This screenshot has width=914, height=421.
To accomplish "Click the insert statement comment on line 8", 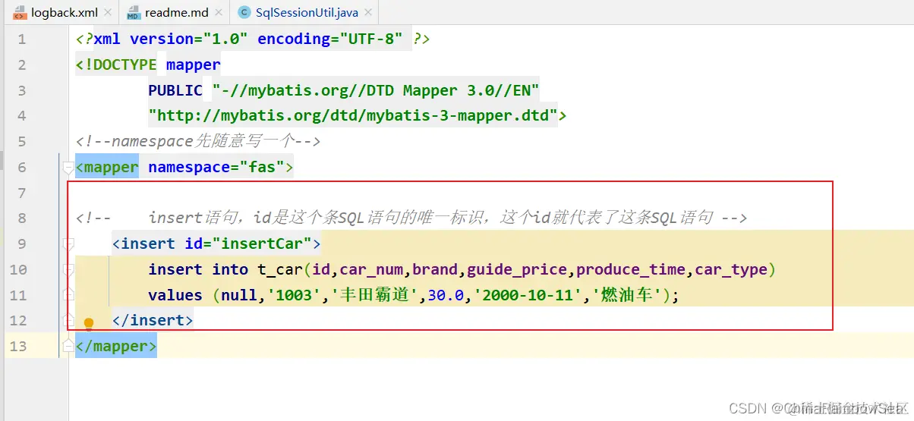I will tap(411, 218).
